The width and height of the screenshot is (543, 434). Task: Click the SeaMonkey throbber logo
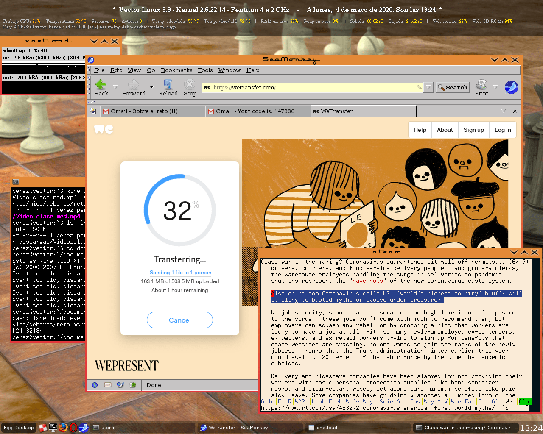pos(512,87)
